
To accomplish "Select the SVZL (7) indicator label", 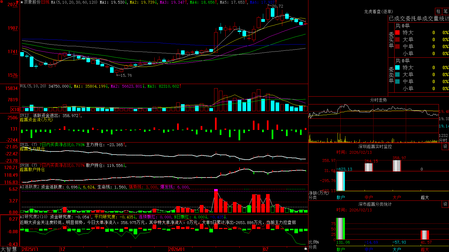I will pyautogui.click(x=28, y=145).
